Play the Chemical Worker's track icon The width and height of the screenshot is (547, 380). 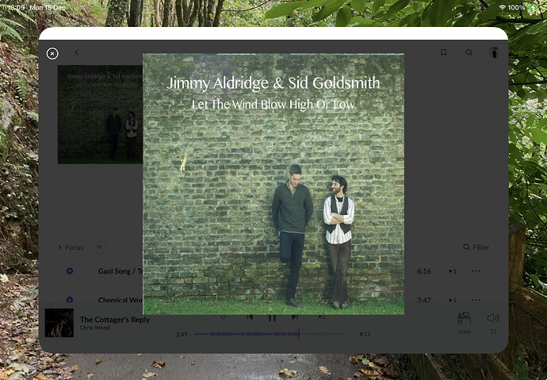pyautogui.click(x=70, y=299)
